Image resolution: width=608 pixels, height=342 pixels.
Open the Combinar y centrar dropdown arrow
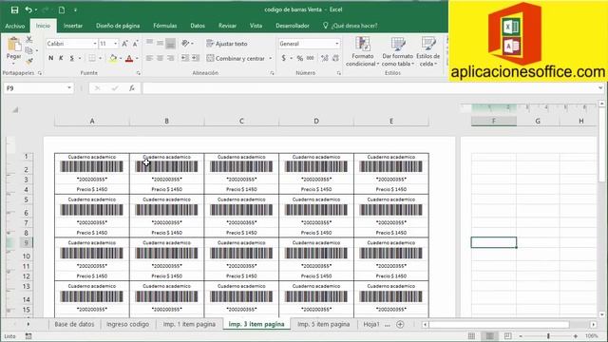[x=270, y=58]
